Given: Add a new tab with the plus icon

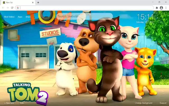Looking at the screenshot, I should point(38,2).
